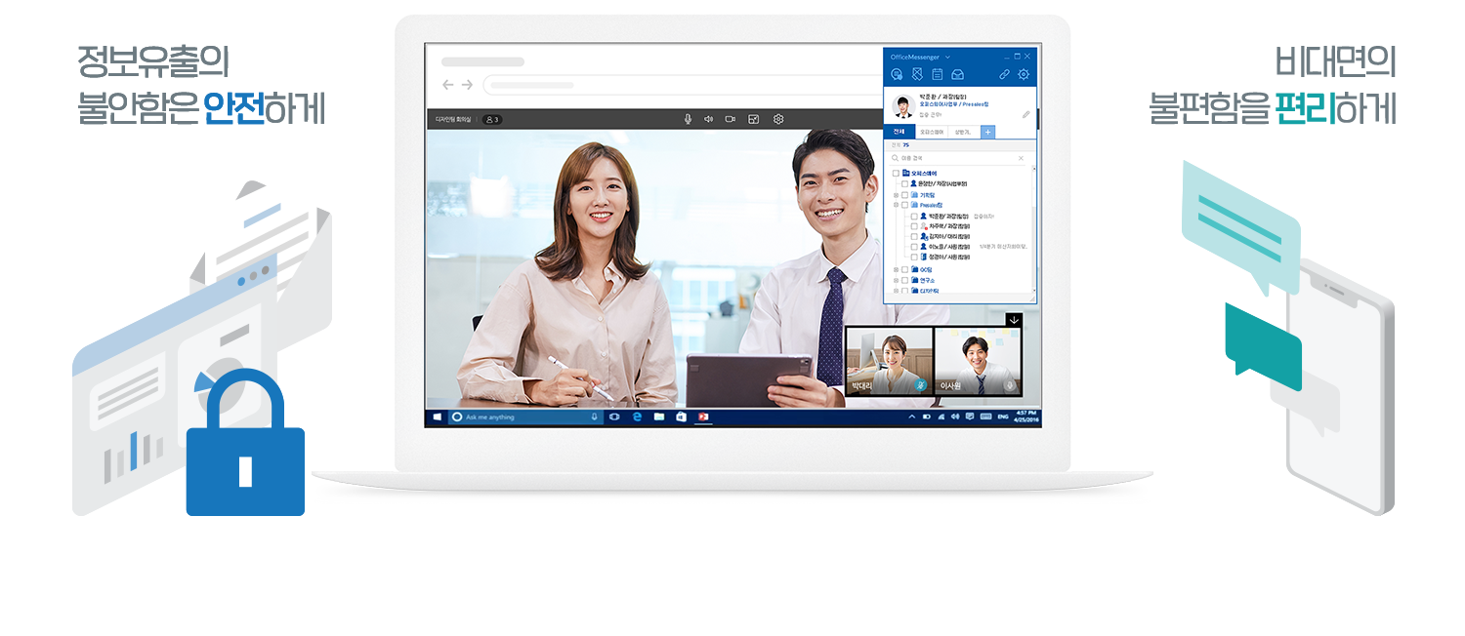
Task: Open File Explorer from taskbar
Action: pyautogui.click(x=659, y=417)
